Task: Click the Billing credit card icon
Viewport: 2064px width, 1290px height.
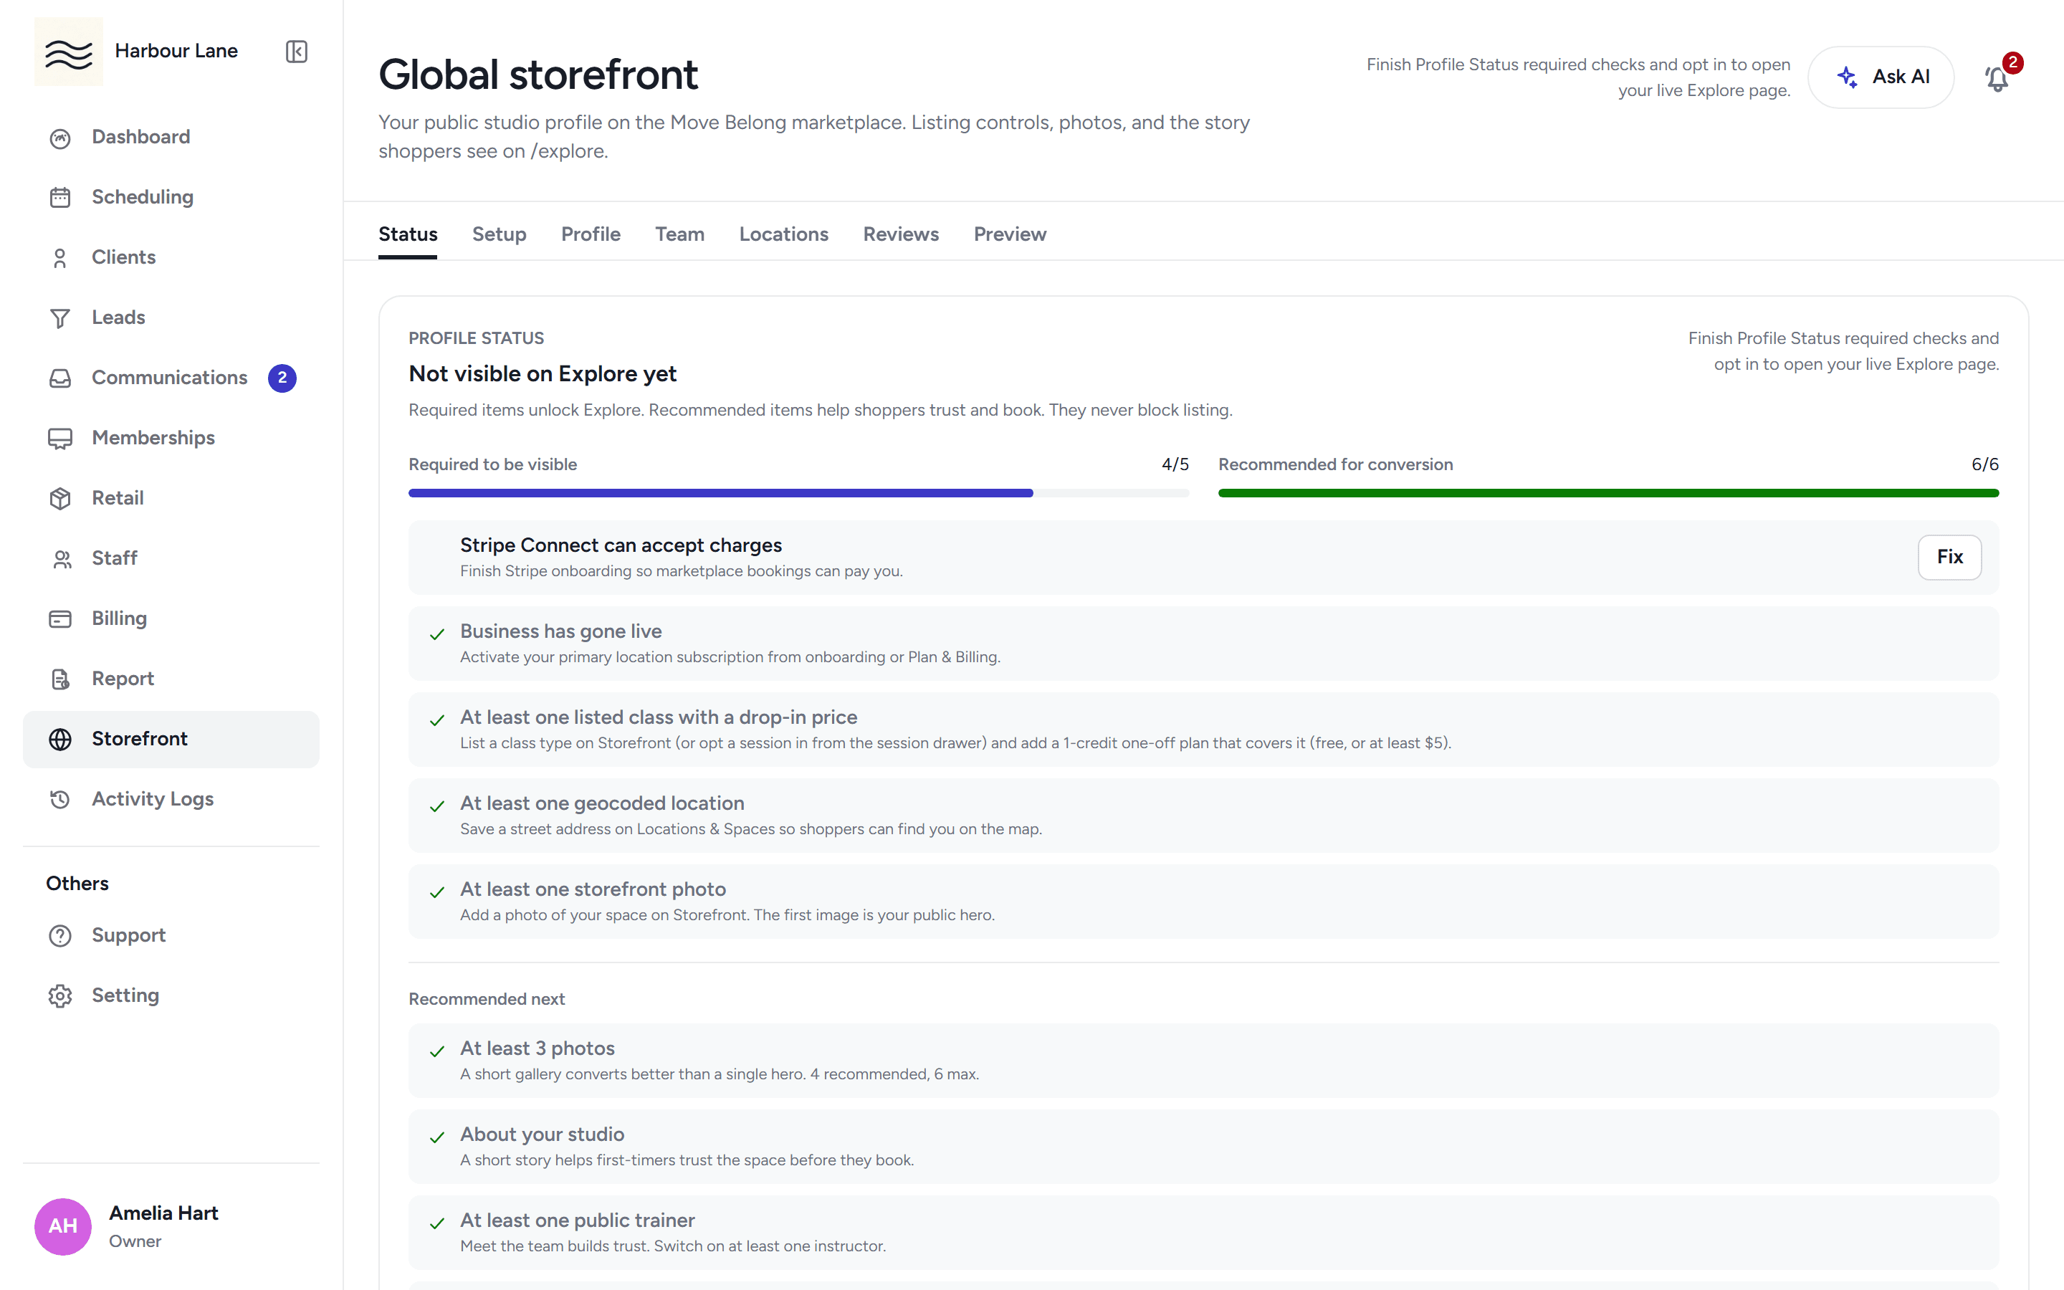Action: [59, 619]
